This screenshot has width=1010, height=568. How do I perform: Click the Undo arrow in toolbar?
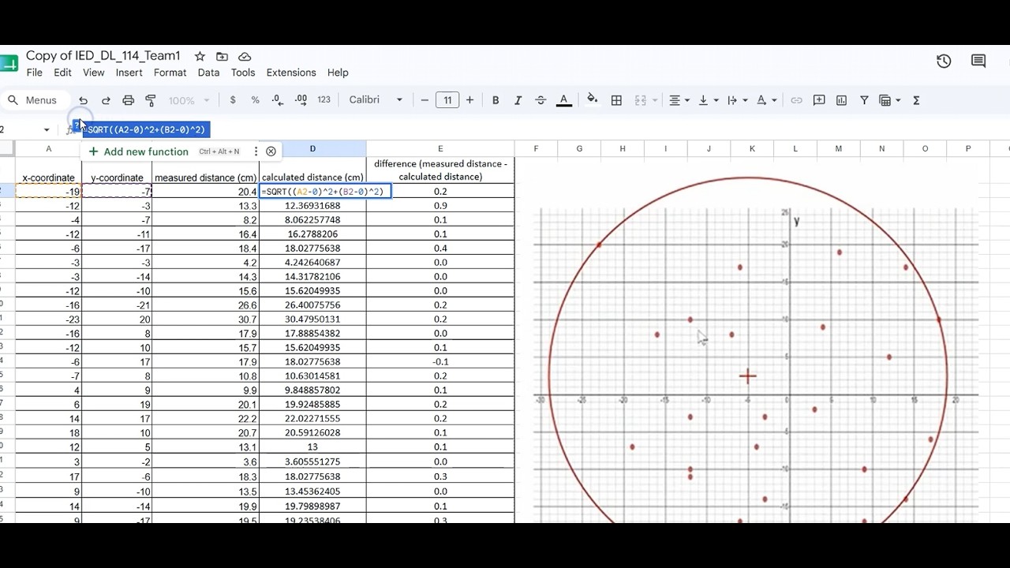click(83, 100)
